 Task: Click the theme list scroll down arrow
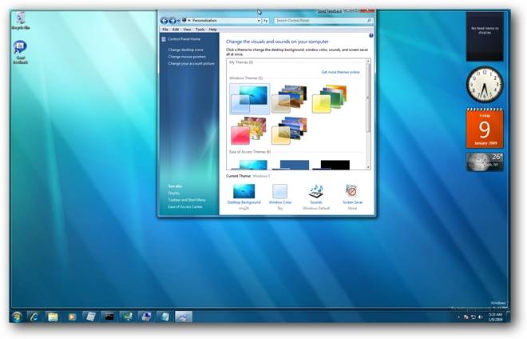point(368,167)
